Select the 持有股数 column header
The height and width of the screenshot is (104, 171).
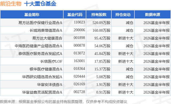click(99, 15)
